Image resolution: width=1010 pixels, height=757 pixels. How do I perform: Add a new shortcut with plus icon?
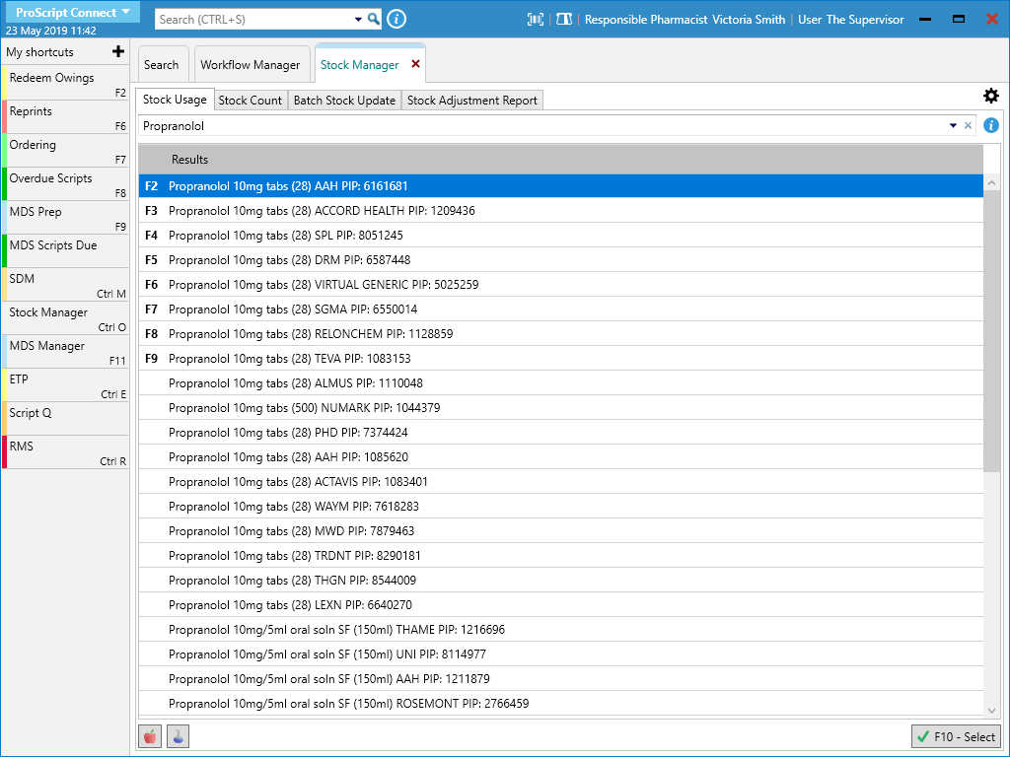118,51
